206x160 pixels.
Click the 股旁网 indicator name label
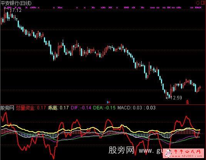point(7,108)
